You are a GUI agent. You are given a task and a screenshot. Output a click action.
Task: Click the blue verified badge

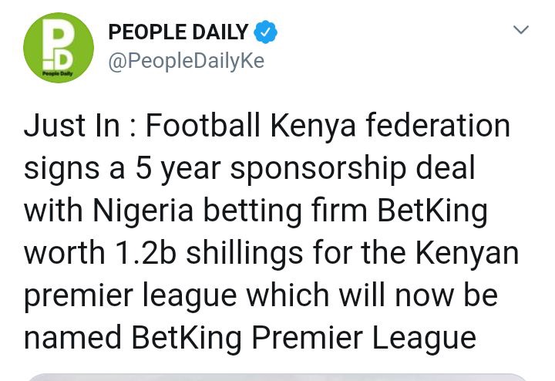266,32
